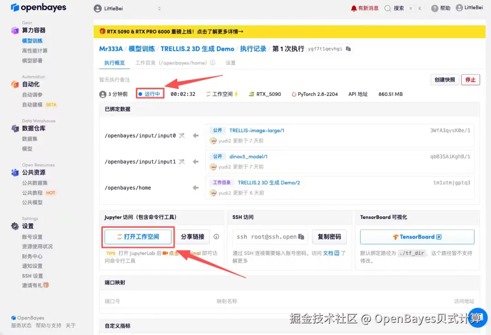
Task: Select 通知设置 in sidebar
Action: (x=32, y=266)
